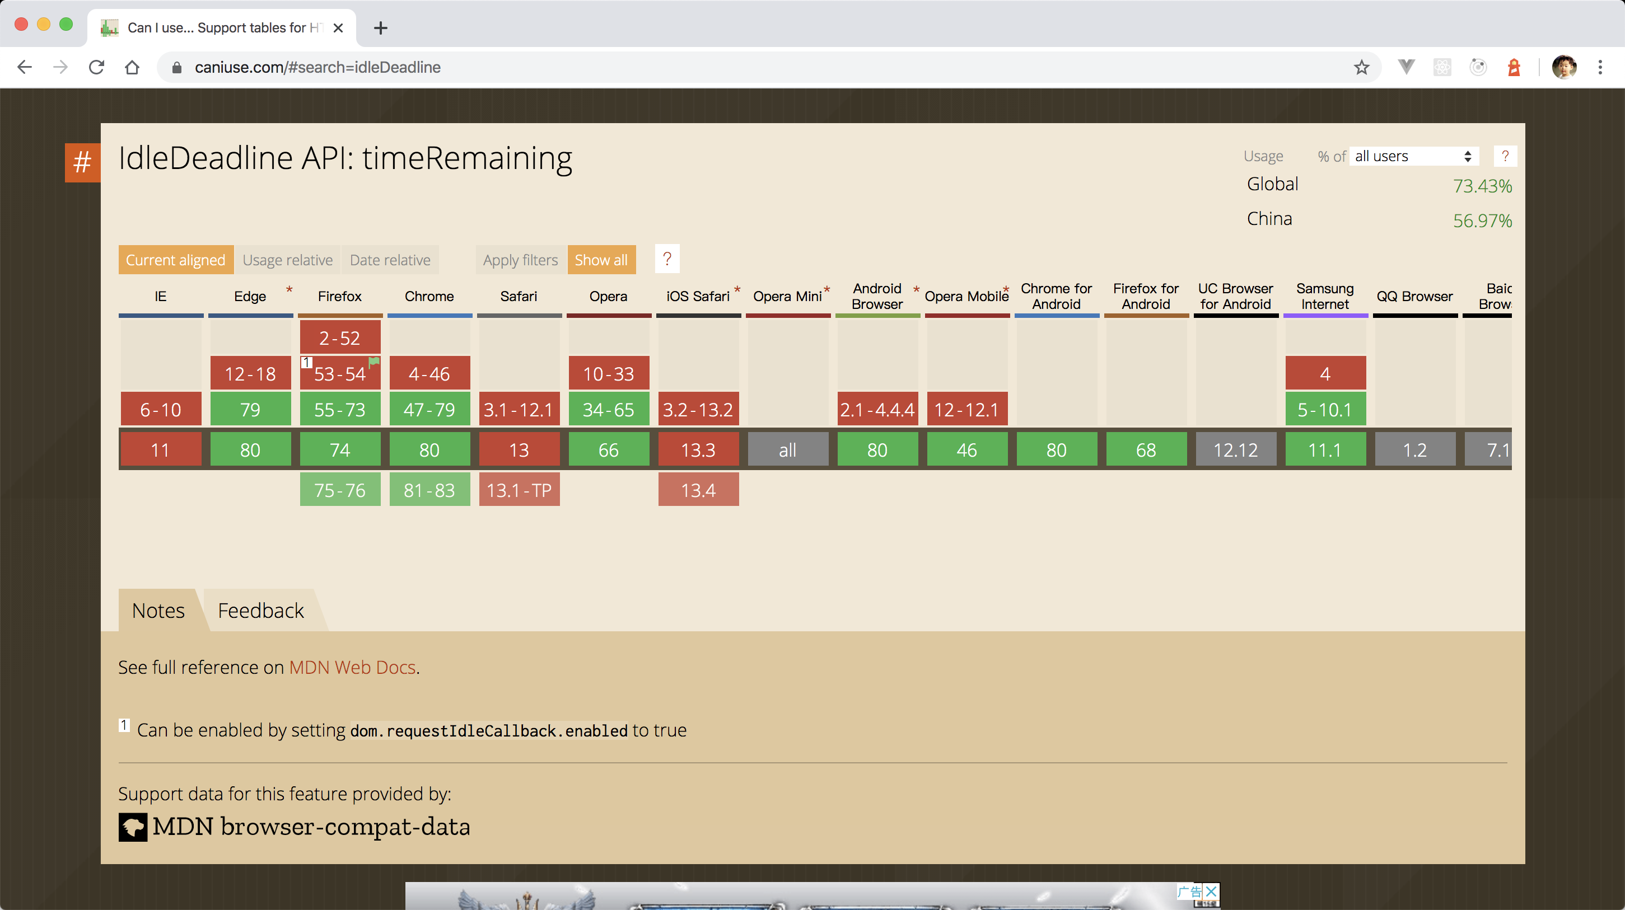Screen dimensions: 1625x910
Task: Toggle Current aligned view mode
Action: (x=175, y=260)
